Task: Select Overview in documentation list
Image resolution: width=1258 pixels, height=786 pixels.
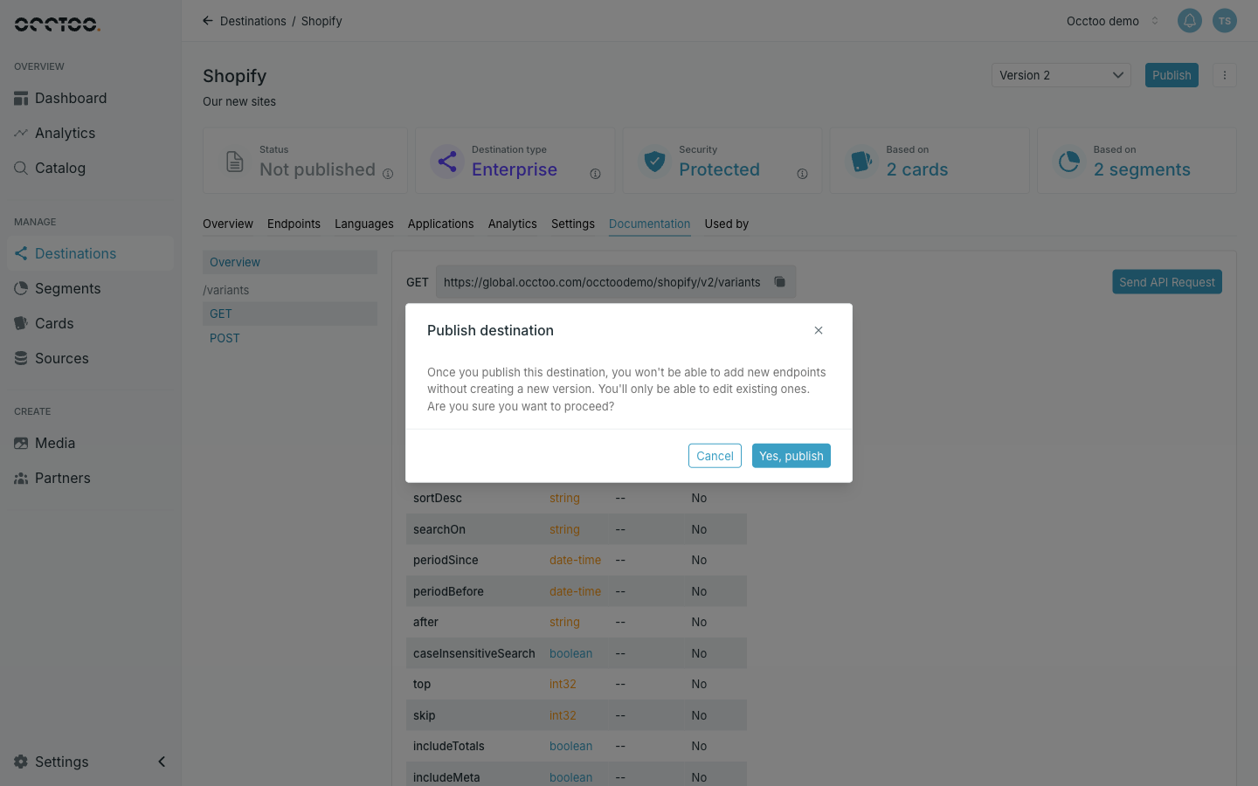Action: click(290, 262)
